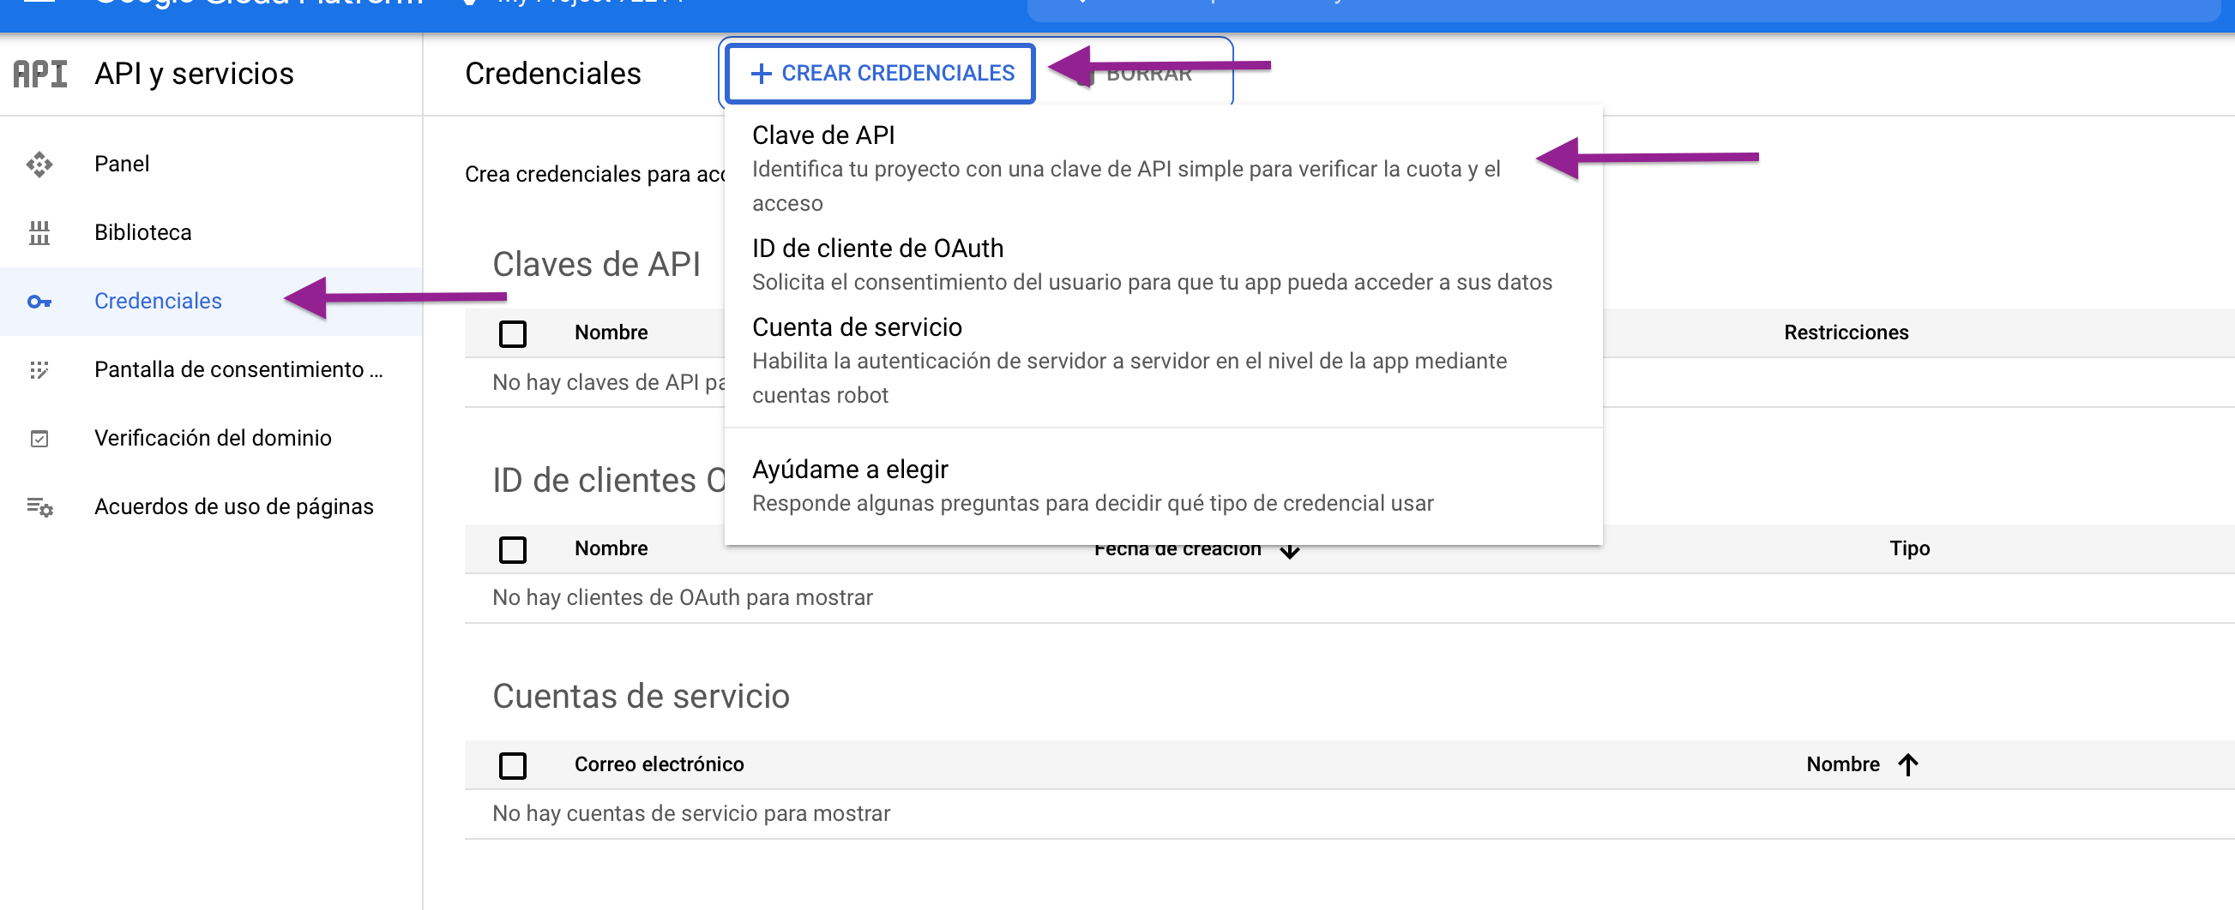Tick the select-all checkbox in Claves de API
Viewport: 2235px width, 910px height.
coord(513,333)
